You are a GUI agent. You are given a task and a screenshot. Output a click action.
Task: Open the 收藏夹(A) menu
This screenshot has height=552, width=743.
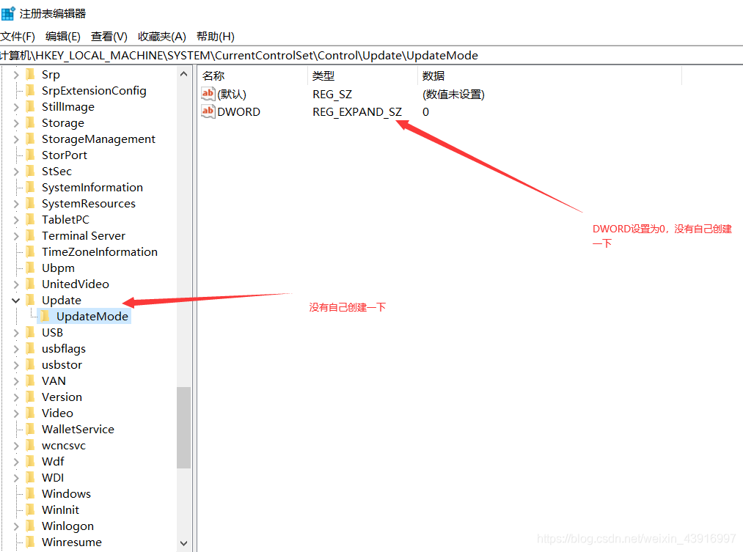161,37
